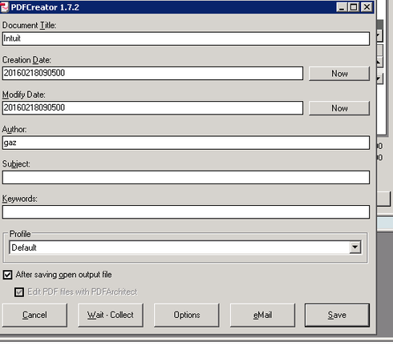This screenshot has width=393, height=346.
Task: Open the Options dialog
Action: pyautogui.click(x=187, y=315)
